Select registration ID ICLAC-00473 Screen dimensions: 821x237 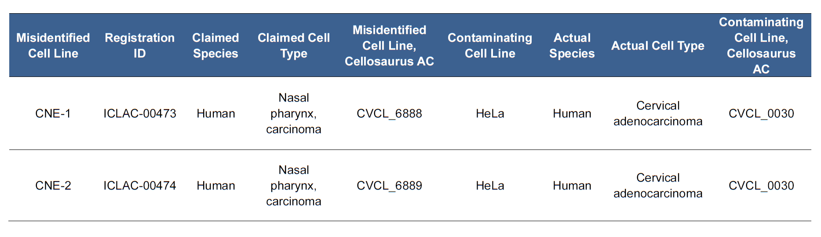pos(139,113)
